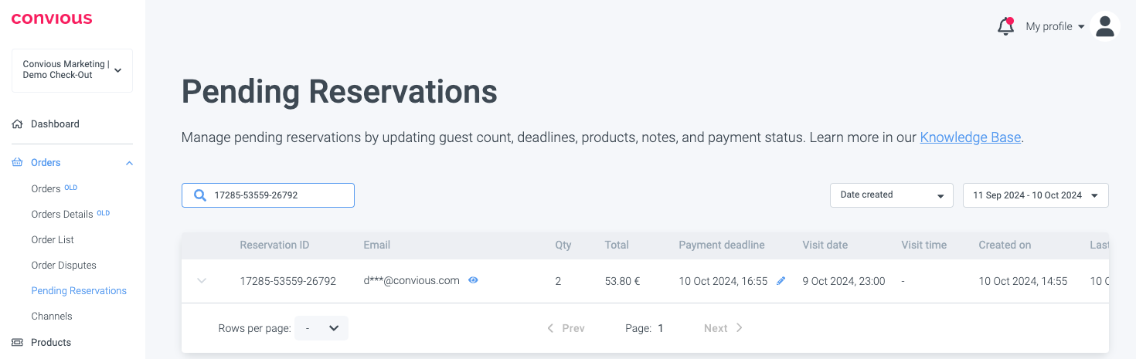1136x359 pixels.
Task: Switch account via Convious Marketing selector
Action: pos(73,70)
